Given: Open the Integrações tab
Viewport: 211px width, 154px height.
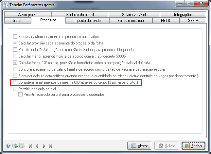Looking at the screenshot, I should tap(183, 15).
